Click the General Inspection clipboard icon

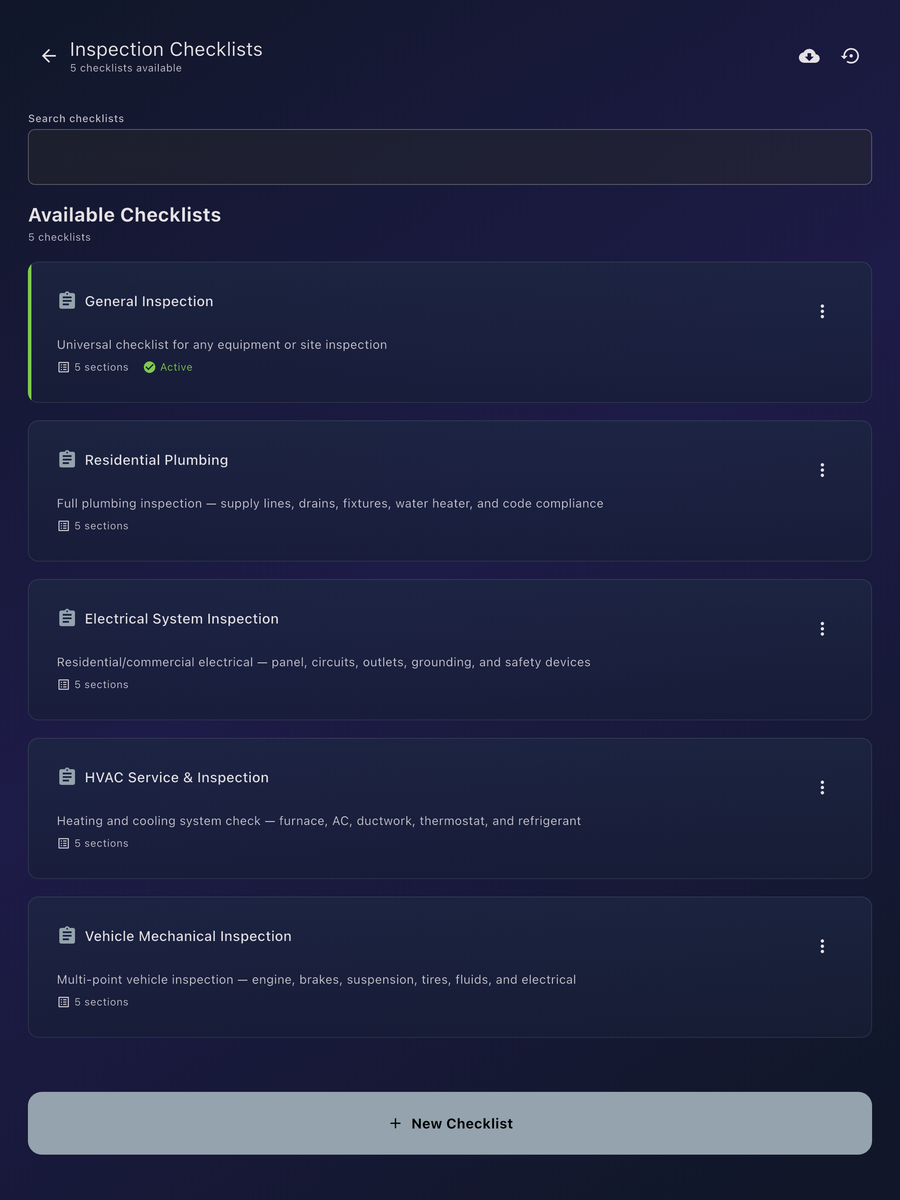coord(67,300)
